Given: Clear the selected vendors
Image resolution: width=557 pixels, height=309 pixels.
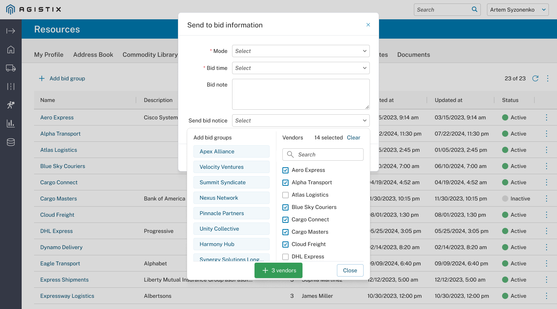Looking at the screenshot, I should coord(354,138).
